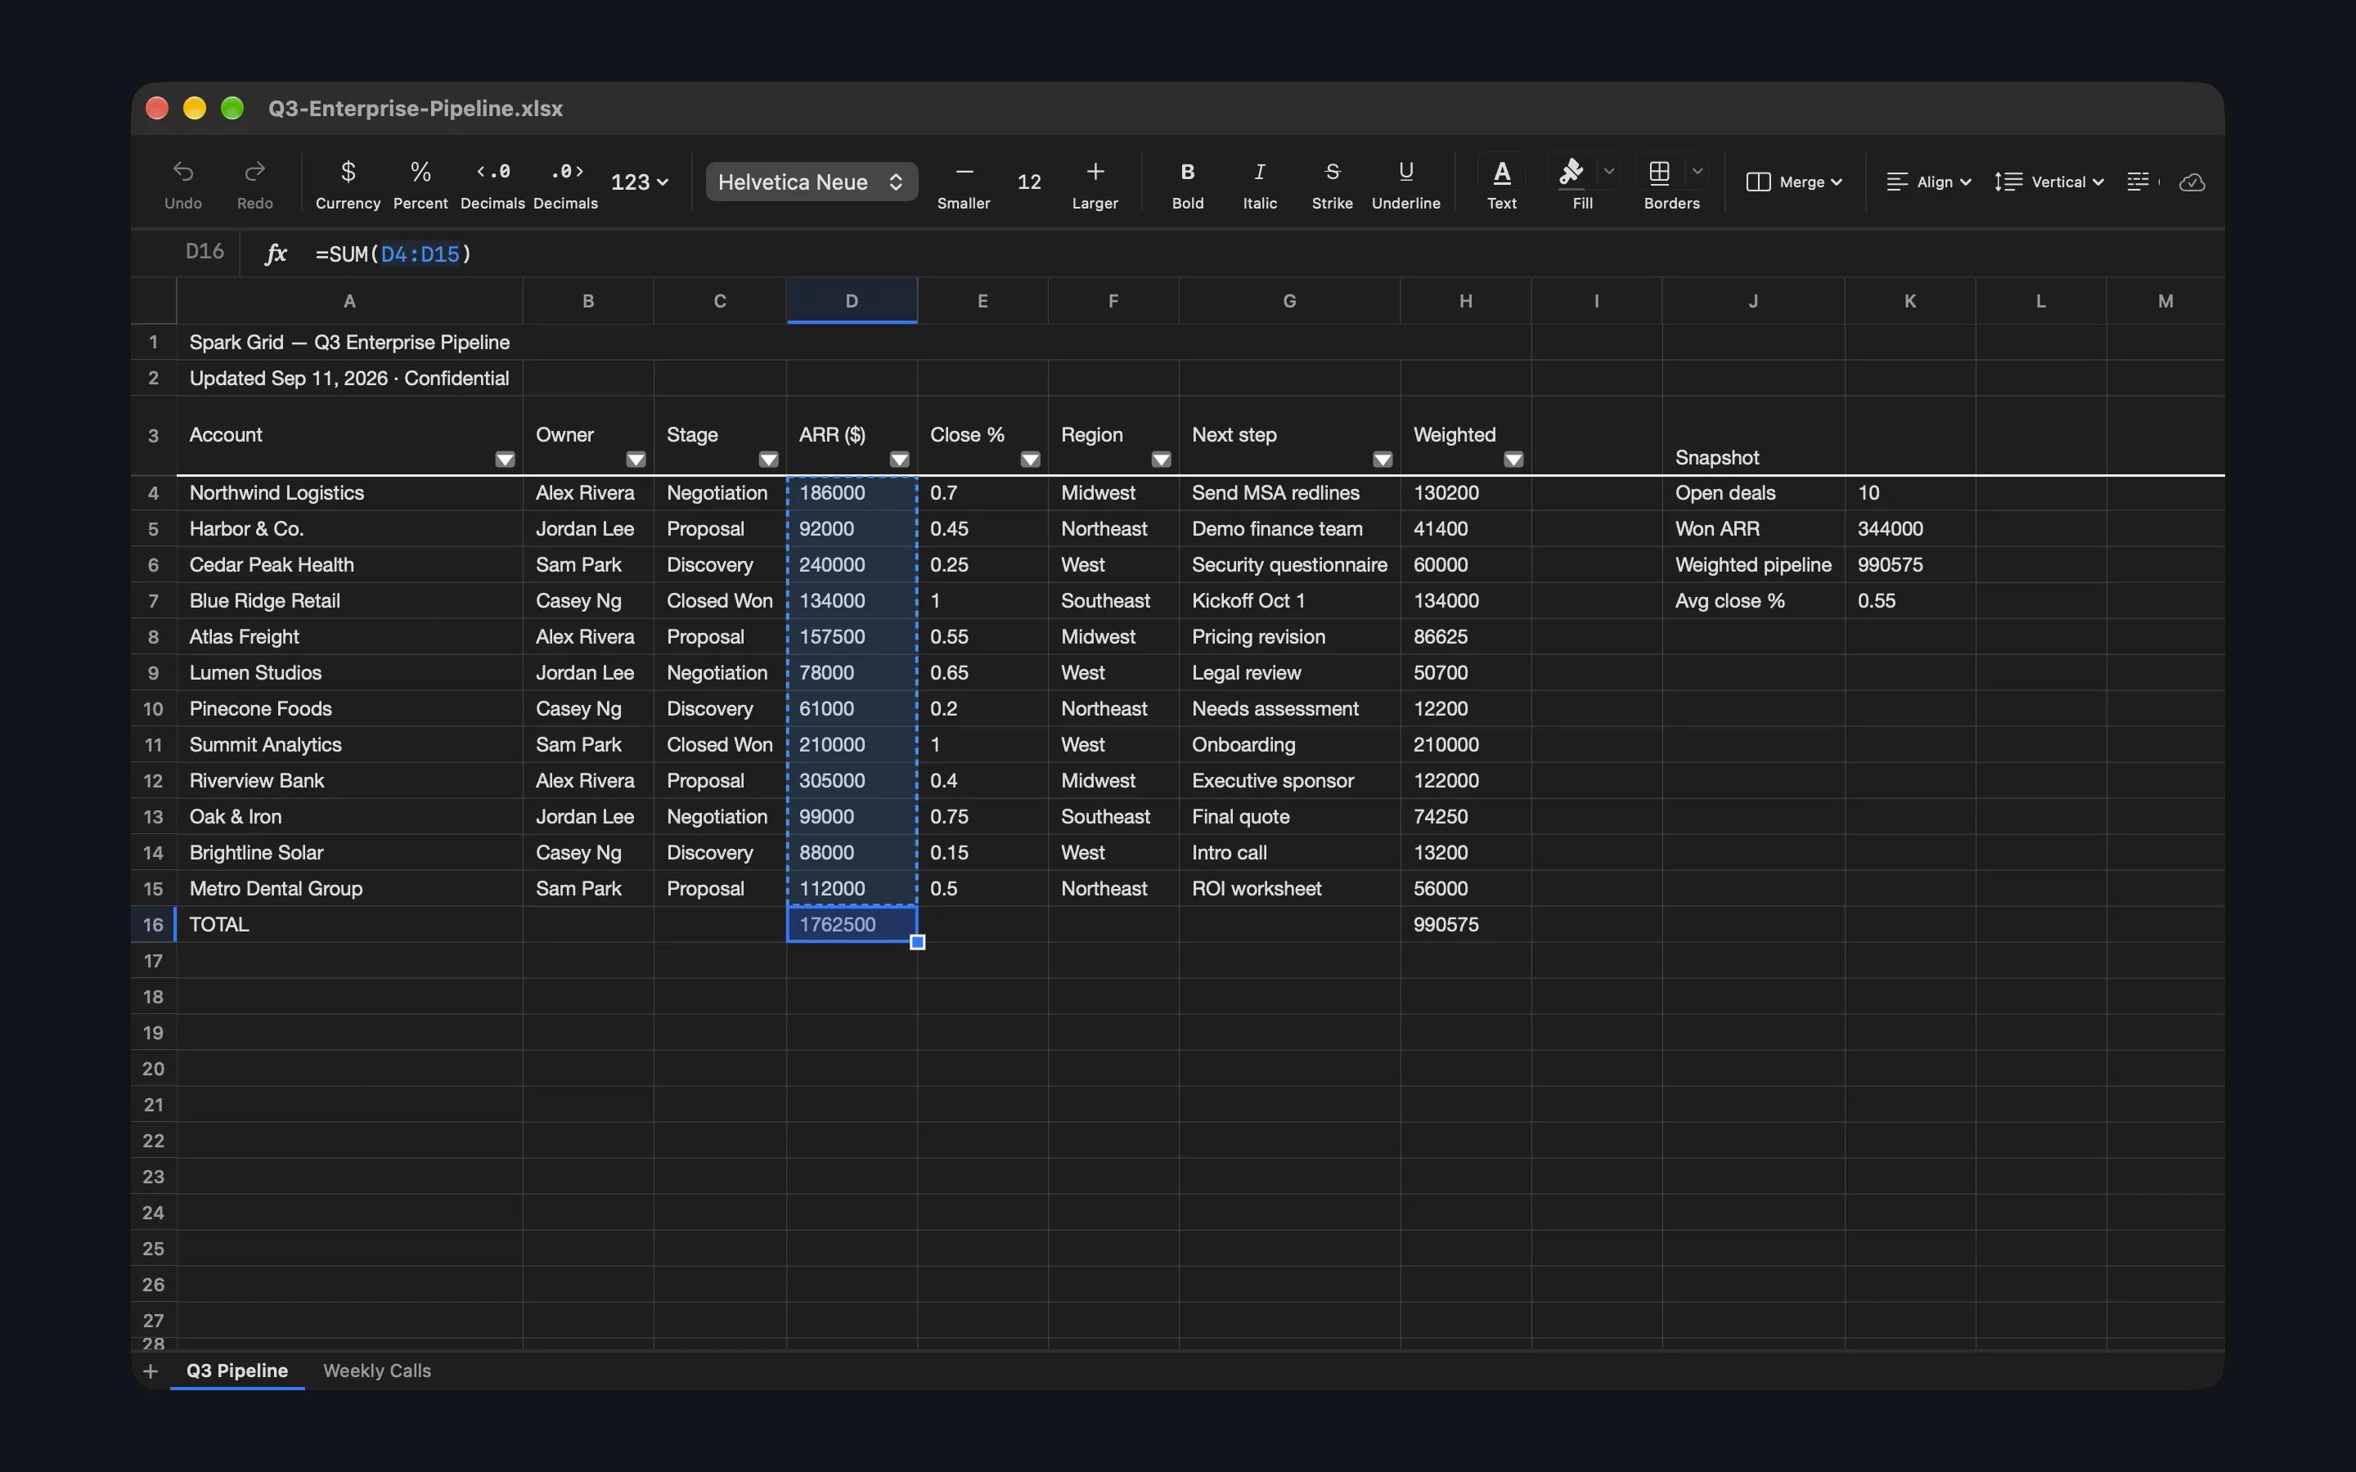Decrease decimals with left-arrow Decimals icon
Screen dimensions: 2356x1472
coord(492,173)
